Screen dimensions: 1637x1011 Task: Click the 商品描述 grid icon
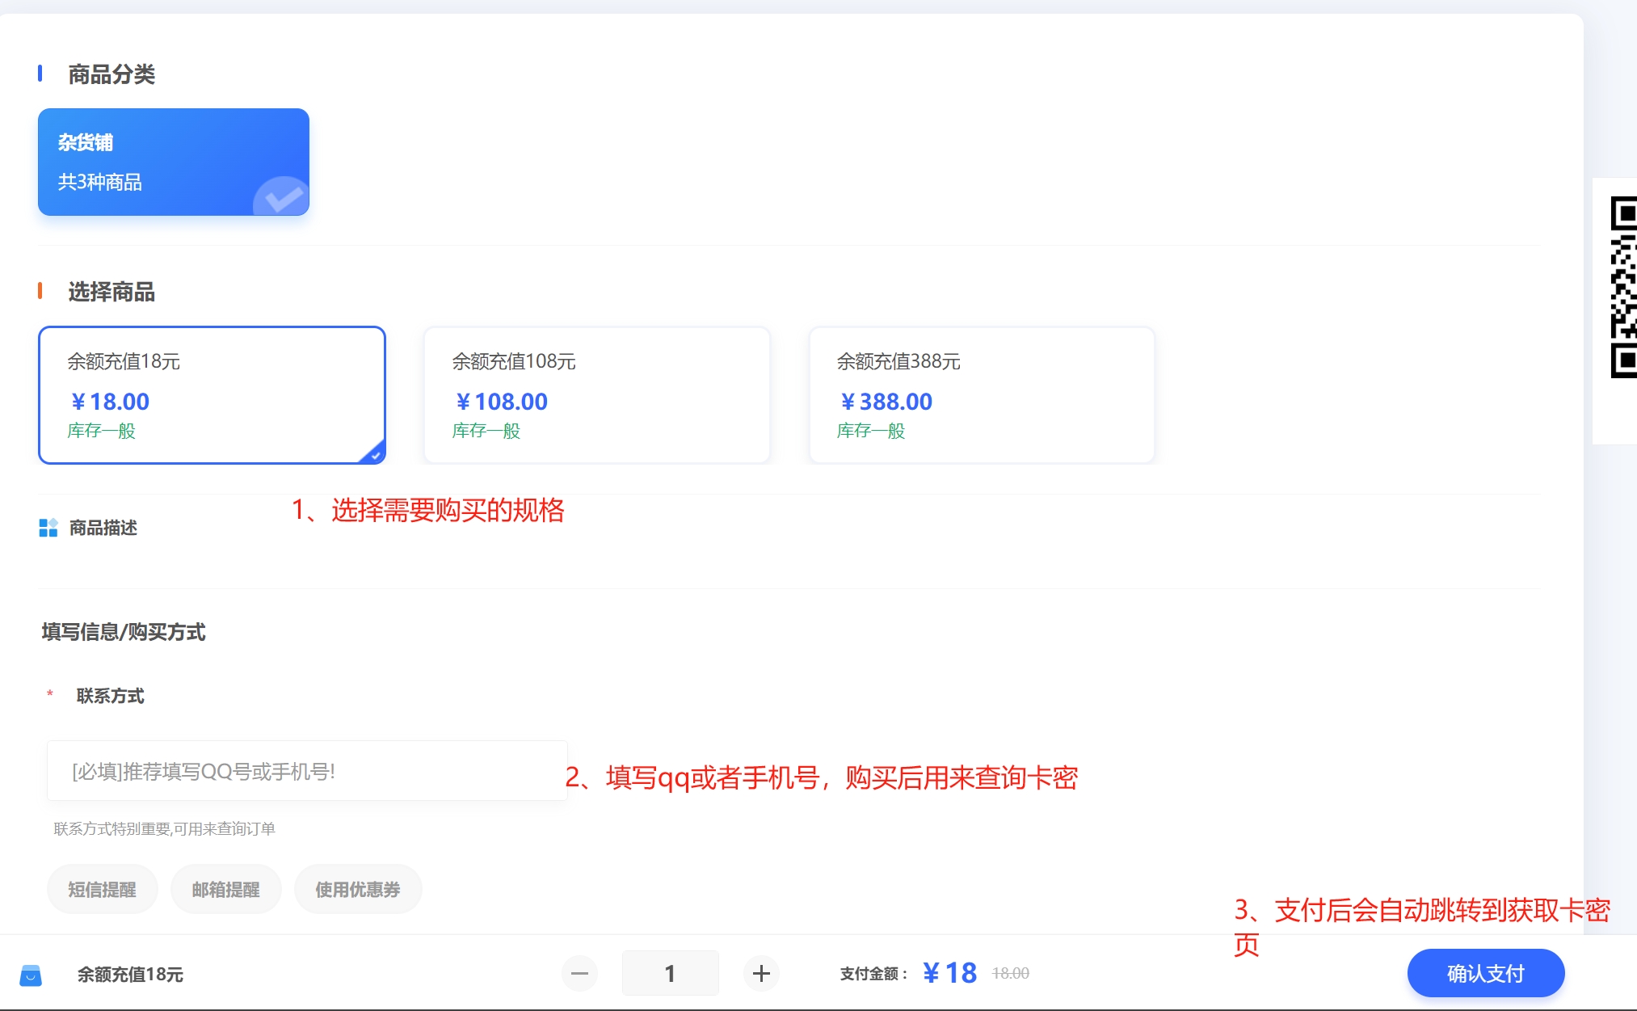pos(48,528)
